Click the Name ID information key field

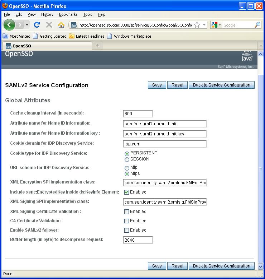[x=164, y=134]
